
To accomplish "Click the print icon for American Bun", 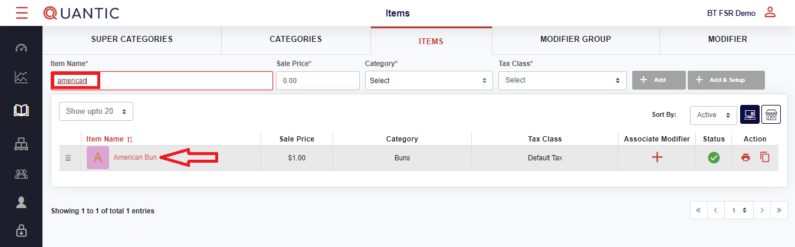I will pyautogui.click(x=746, y=157).
